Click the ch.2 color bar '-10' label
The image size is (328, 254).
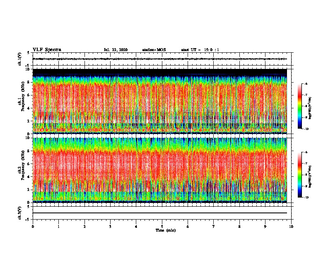click(x=306, y=198)
